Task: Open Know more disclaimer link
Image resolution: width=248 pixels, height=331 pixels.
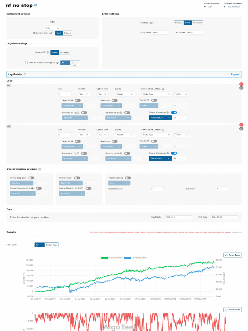Action: coord(237,232)
